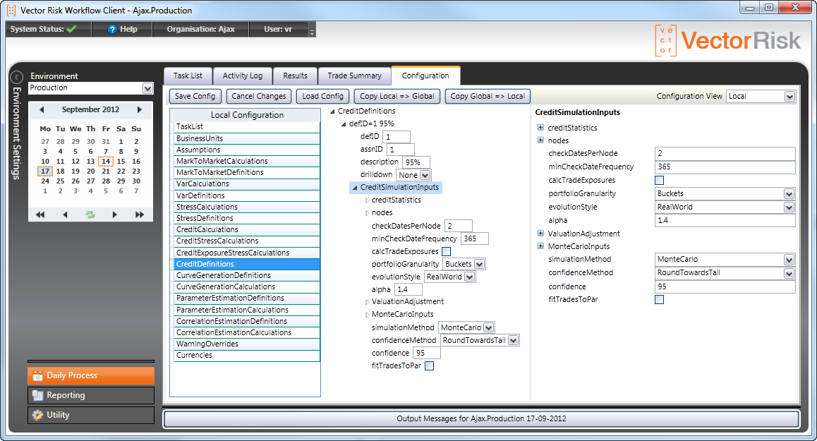Select September 21 on the calendar
The width and height of the screenshot is (817, 441).
click(106, 171)
